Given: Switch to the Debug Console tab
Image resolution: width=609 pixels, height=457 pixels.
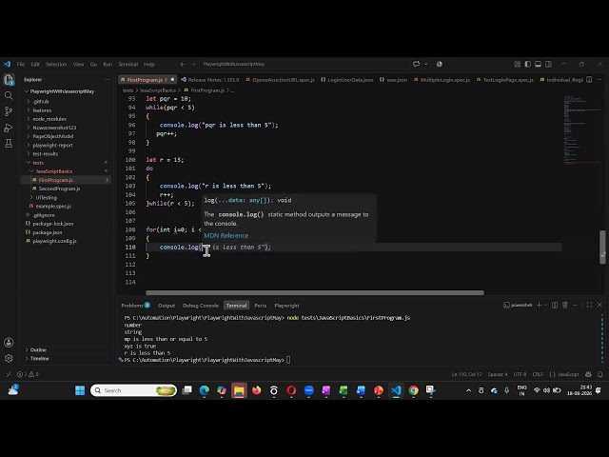Looking at the screenshot, I should 201,306.
